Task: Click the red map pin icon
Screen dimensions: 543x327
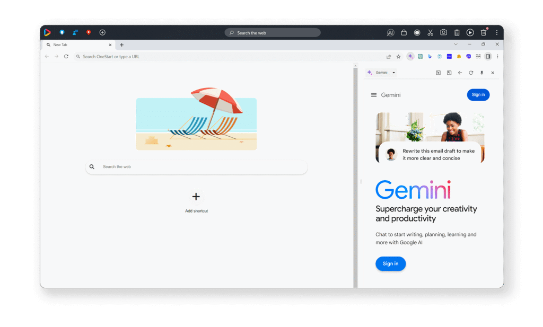Action: click(89, 32)
